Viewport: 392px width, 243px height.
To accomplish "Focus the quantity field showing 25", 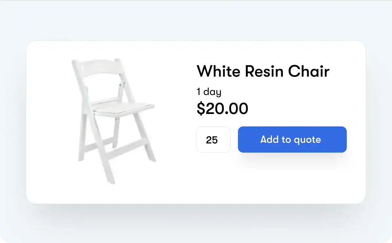I will pos(213,140).
